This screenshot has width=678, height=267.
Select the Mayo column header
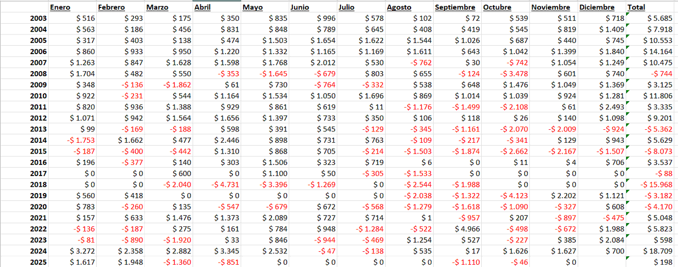(x=265, y=7)
